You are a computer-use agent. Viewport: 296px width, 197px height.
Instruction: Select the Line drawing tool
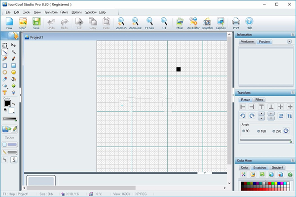pyautogui.click(x=5, y=52)
